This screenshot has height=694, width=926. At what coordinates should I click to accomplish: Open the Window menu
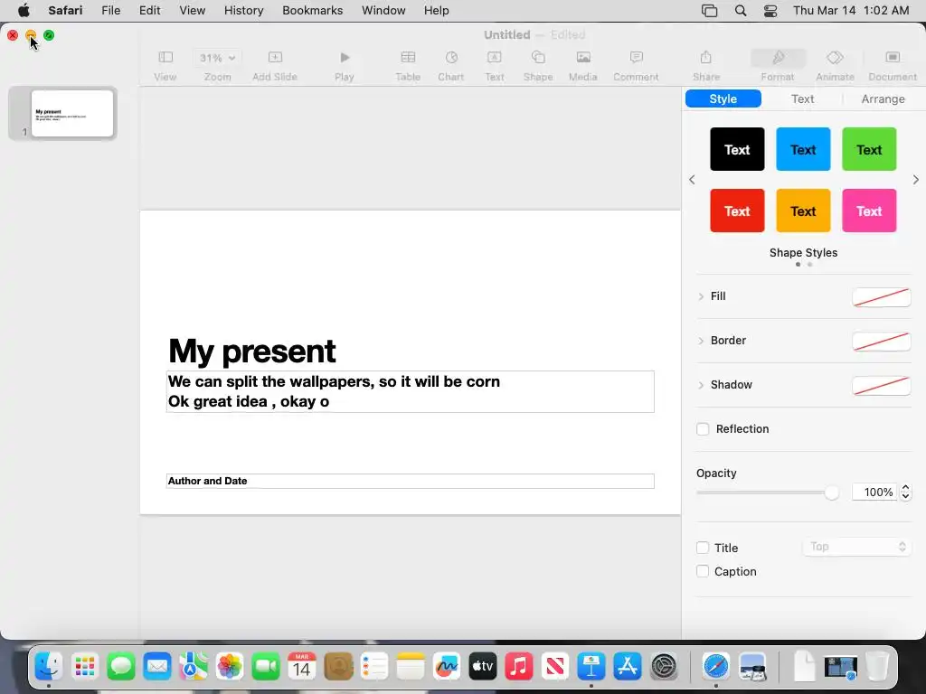[x=383, y=11]
